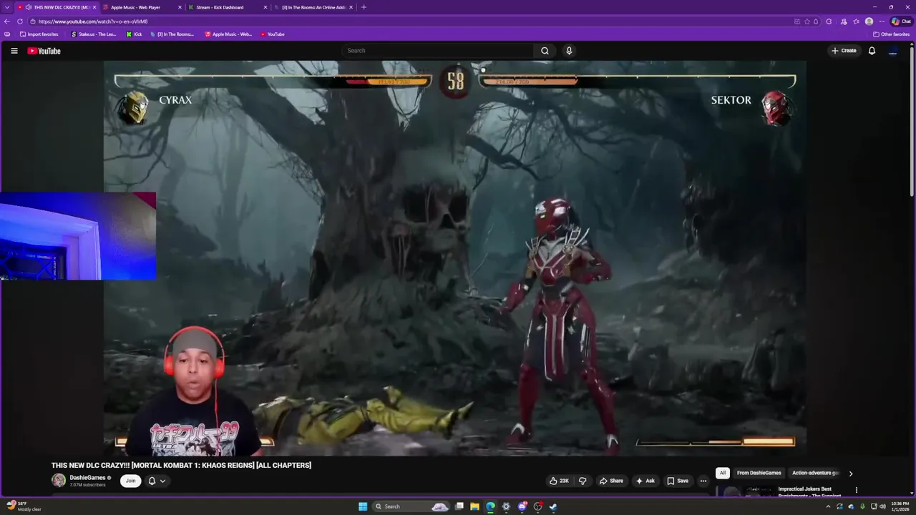Open the Windows Start menu
Screen dimensions: 916x515
point(363,506)
